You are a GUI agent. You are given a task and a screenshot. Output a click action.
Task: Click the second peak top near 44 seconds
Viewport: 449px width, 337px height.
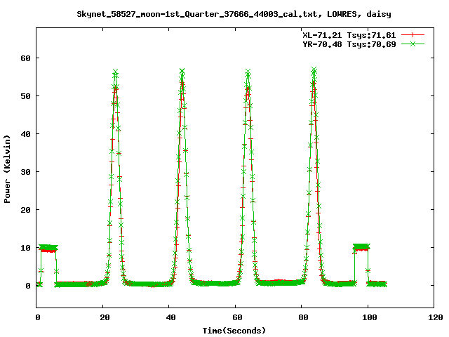pos(182,72)
